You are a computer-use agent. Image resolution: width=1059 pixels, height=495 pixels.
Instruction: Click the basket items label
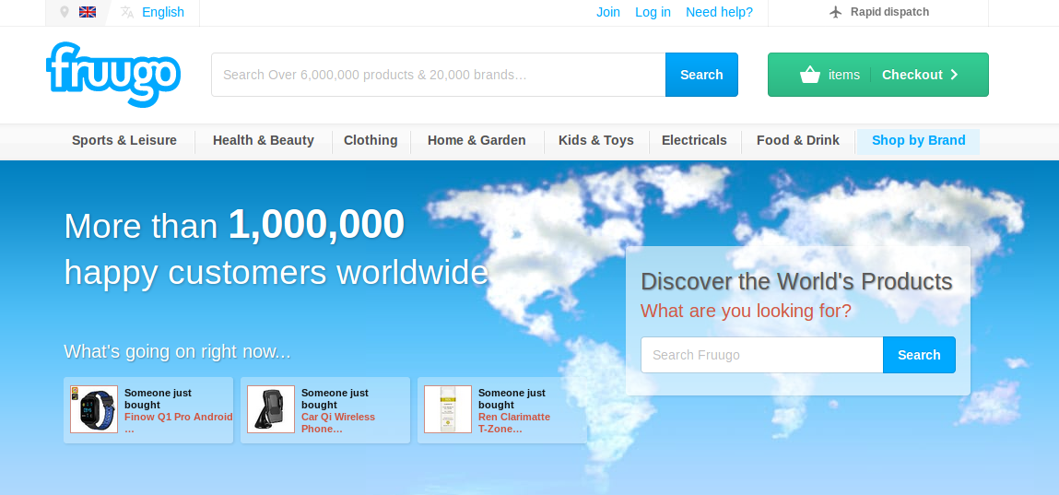click(843, 75)
